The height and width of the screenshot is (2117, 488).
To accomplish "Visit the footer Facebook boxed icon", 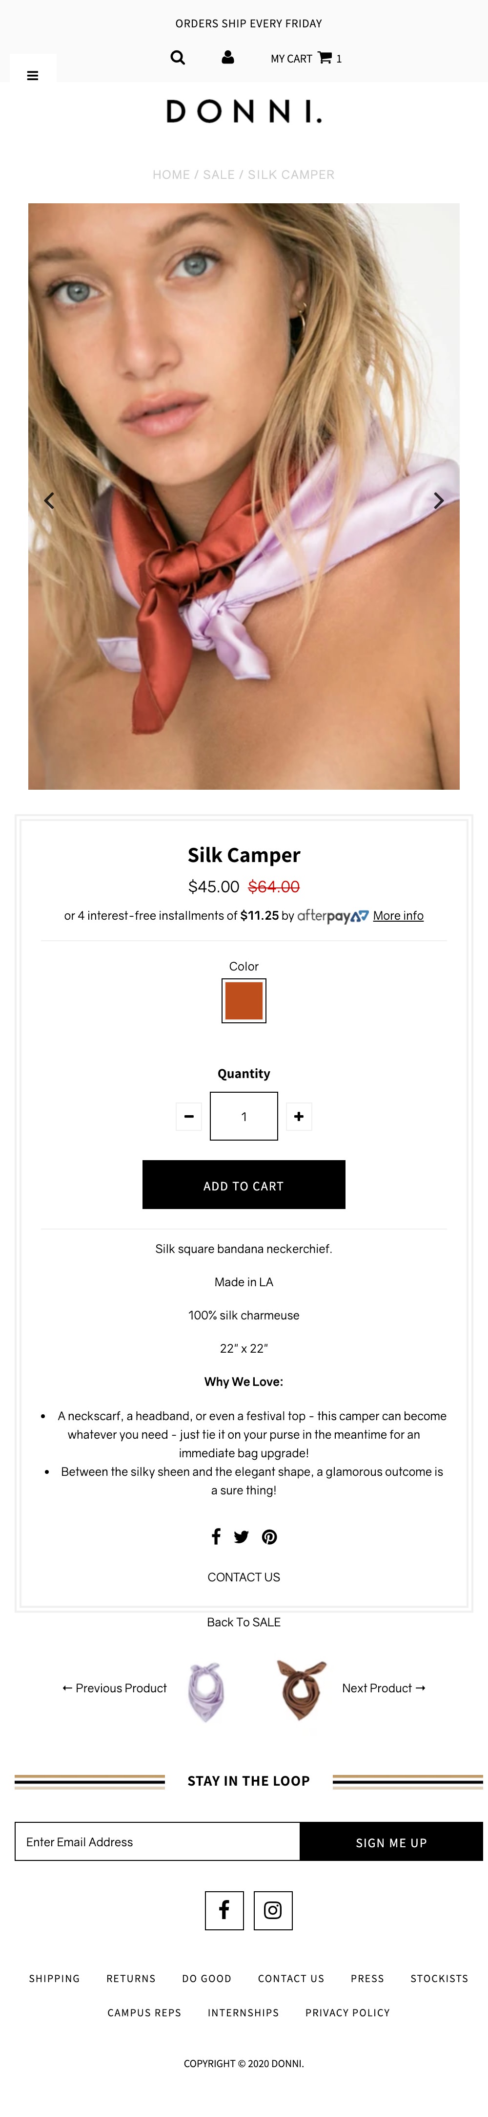I will (x=224, y=1910).
